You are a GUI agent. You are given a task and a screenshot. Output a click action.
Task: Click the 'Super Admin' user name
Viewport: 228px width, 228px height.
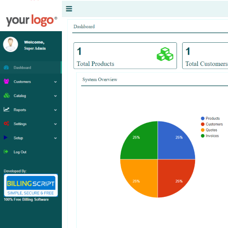(35, 49)
